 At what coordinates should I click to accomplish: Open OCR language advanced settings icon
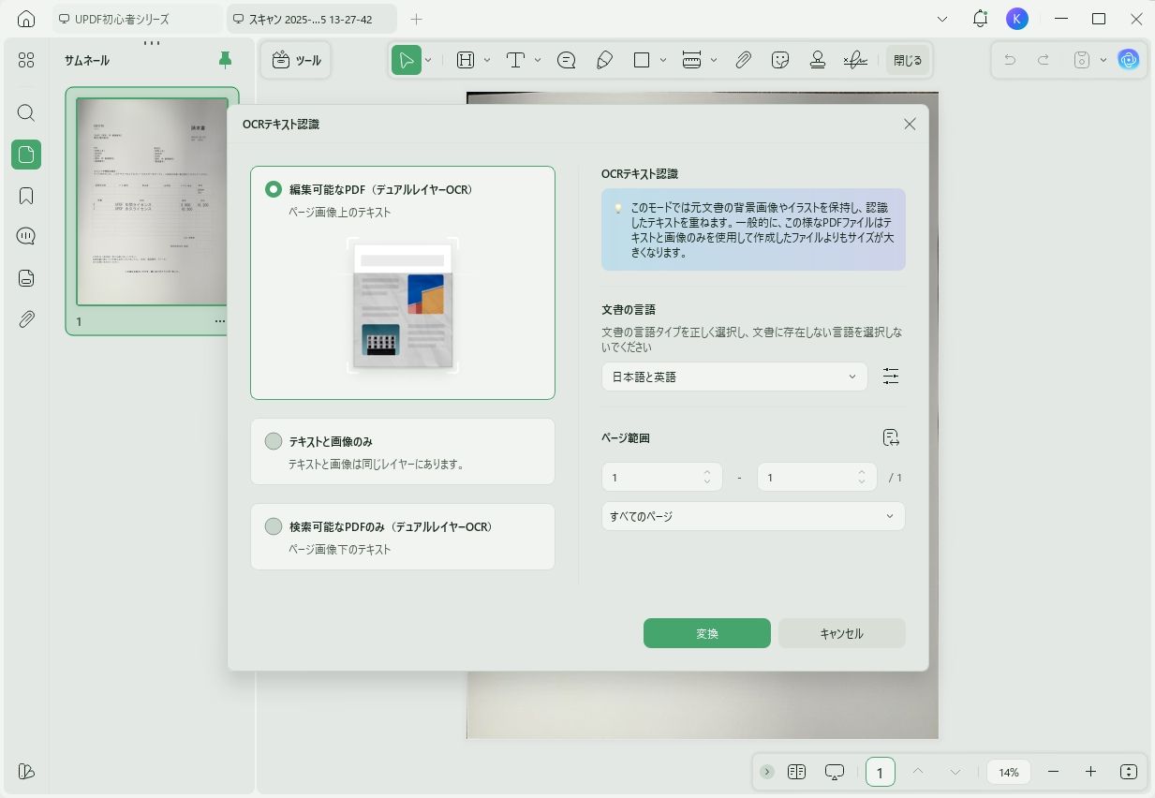click(x=891, y=377)
